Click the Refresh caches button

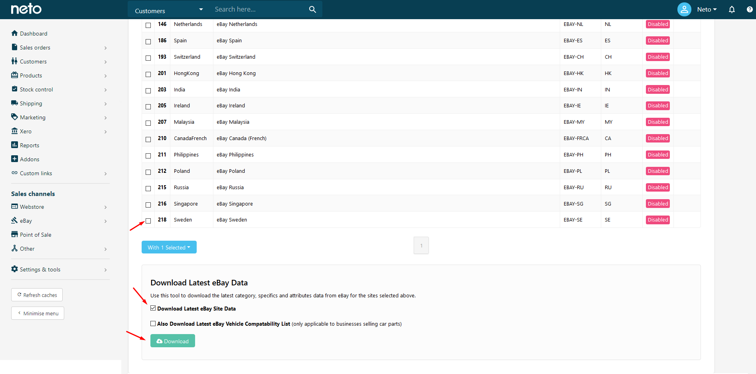click(37, 295)
